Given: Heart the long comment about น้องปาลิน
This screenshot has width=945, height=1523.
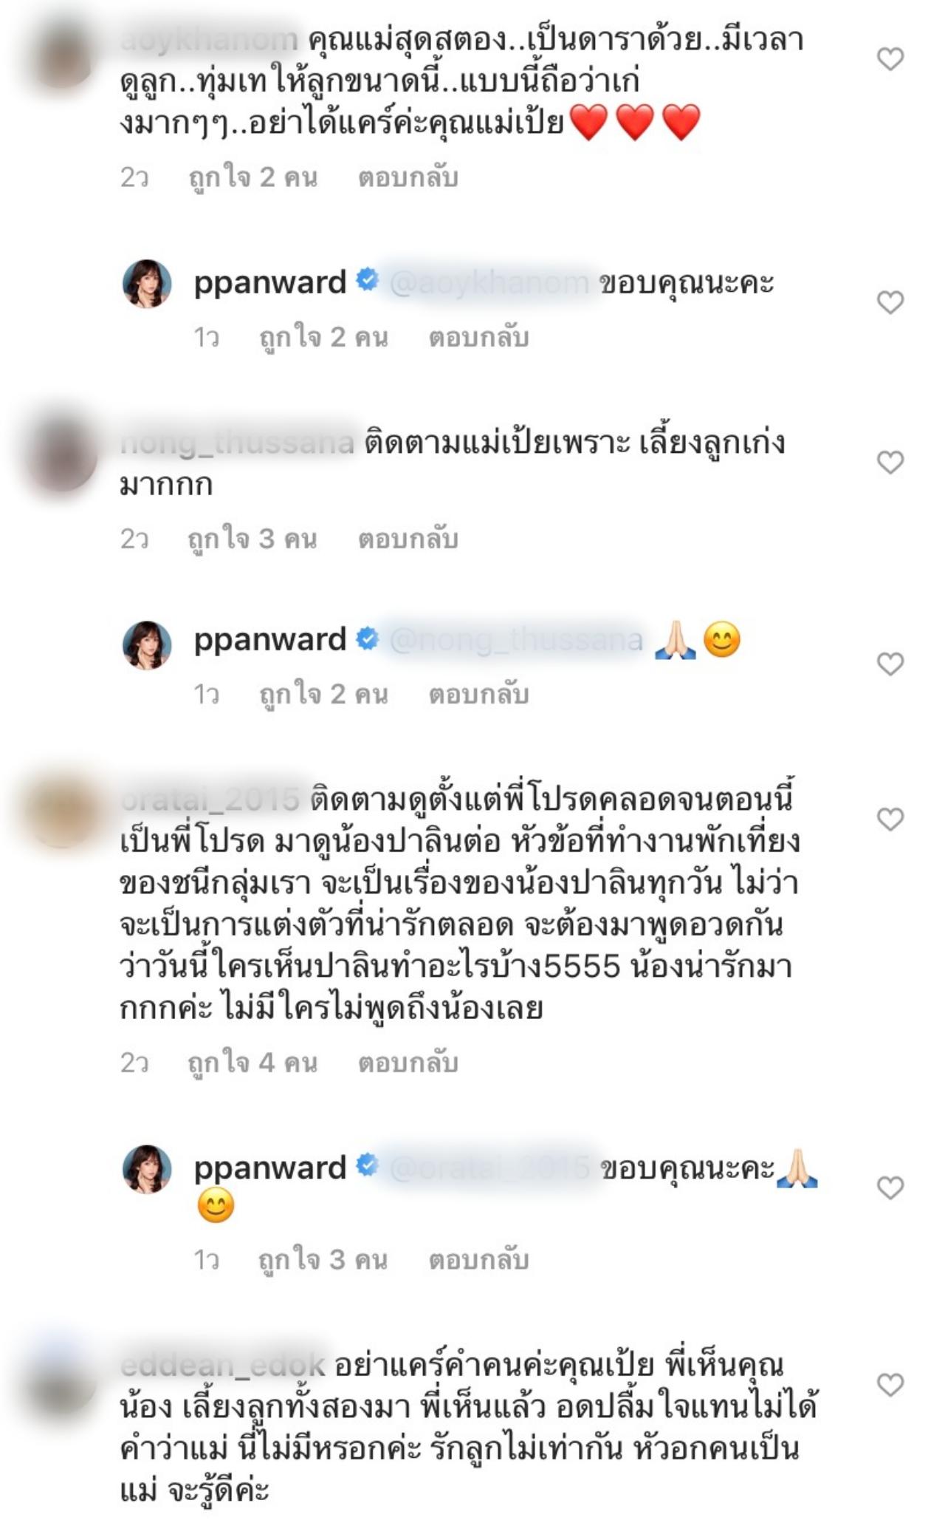Looking at the screenshot, I should pos(890,819).
